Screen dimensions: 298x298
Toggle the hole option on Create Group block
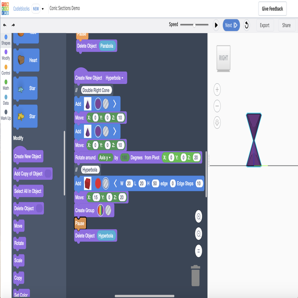click(x=109, y=210)
